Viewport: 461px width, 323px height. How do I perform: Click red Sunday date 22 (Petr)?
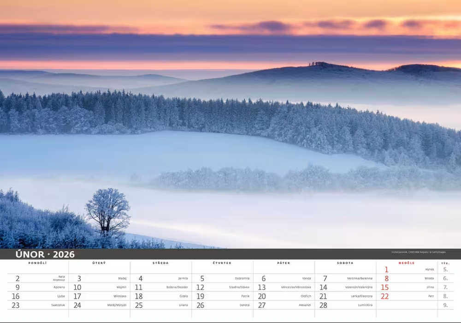coord(384,296)
